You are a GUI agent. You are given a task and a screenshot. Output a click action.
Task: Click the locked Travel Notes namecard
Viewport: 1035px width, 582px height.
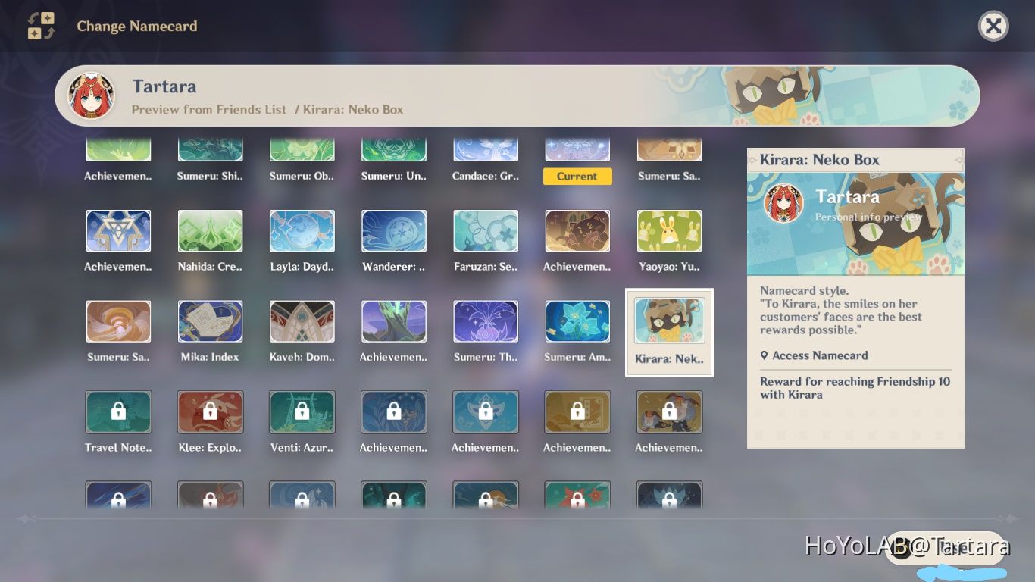coord(118,411)
